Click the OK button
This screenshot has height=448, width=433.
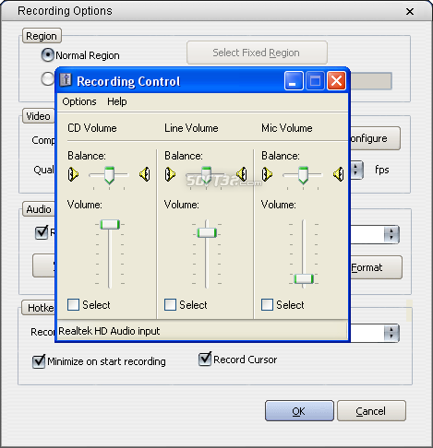click(299, 411)
